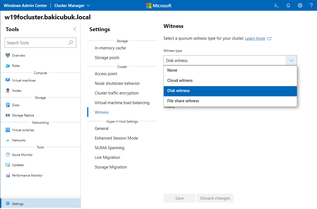Image resolution: width=317 pixels, height=209 pixels.
Task: Select None witness option
Action: coord(230,70)
